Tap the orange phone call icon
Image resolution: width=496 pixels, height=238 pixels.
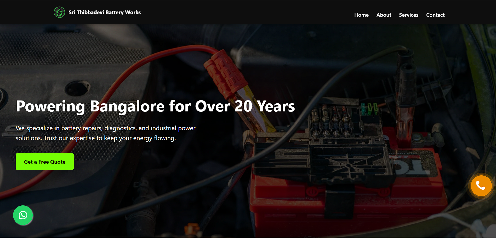pyautogui.click(x=481, y=186)
